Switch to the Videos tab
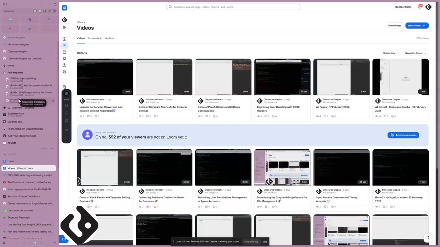This screenshot has height=247, width=440. 81,38
